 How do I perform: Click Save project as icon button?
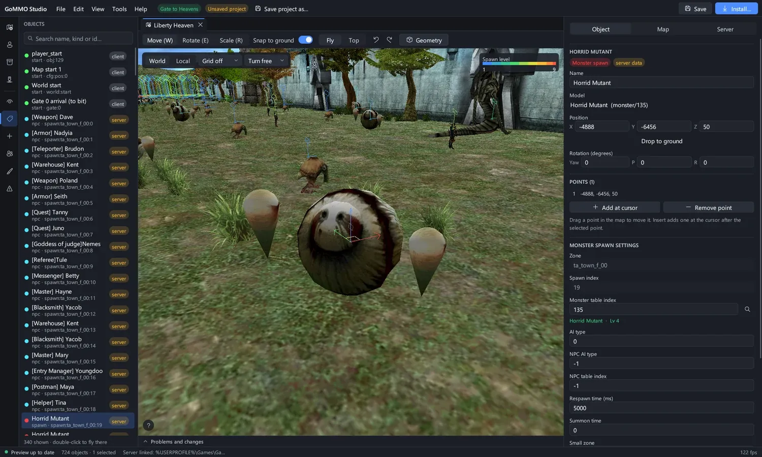coord(281,9)
